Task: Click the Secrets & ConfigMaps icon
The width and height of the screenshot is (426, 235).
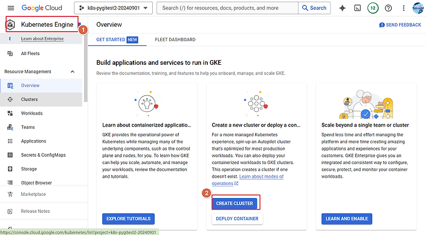Action: pyautogui.click(x=10, y=155)
